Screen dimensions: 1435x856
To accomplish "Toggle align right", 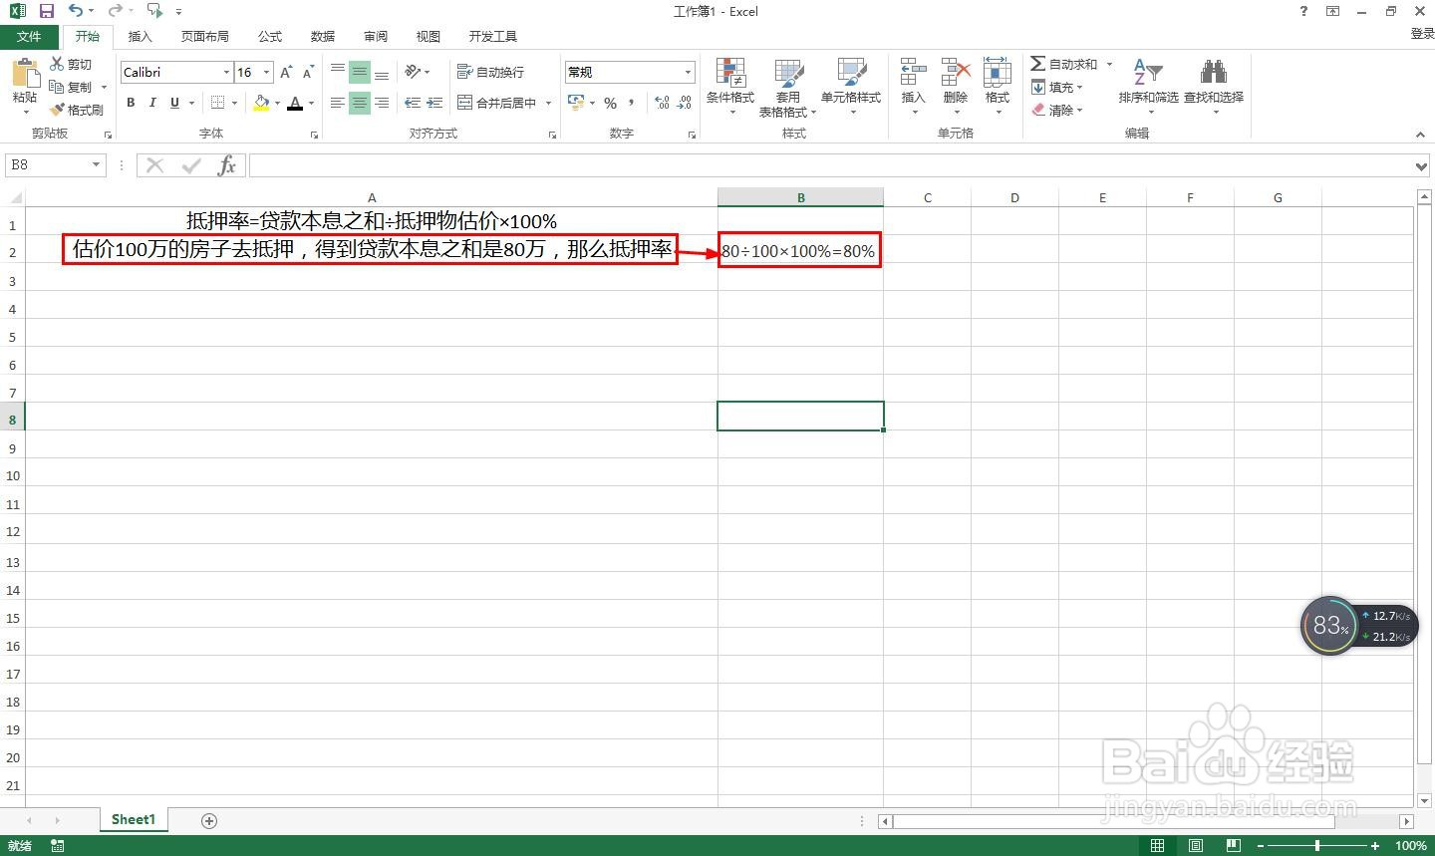I will coord(382,103).
